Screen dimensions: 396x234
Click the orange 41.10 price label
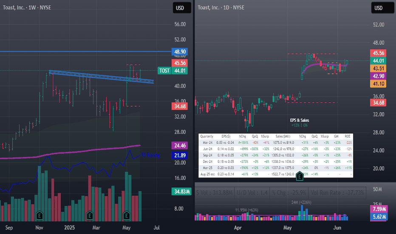(378, 84)
